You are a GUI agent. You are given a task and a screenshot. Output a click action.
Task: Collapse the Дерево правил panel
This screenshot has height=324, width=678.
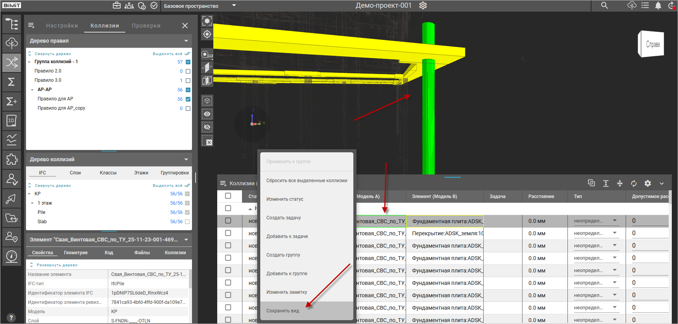pos(186,41)
